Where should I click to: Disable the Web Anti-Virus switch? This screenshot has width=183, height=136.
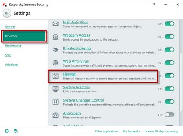pyautogui.click(x=169, y=63)
